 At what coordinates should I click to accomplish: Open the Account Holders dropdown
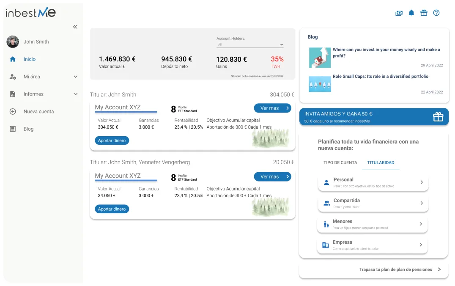click(250, 45)
